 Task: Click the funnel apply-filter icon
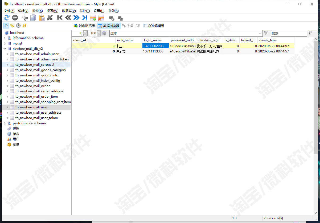266,33
